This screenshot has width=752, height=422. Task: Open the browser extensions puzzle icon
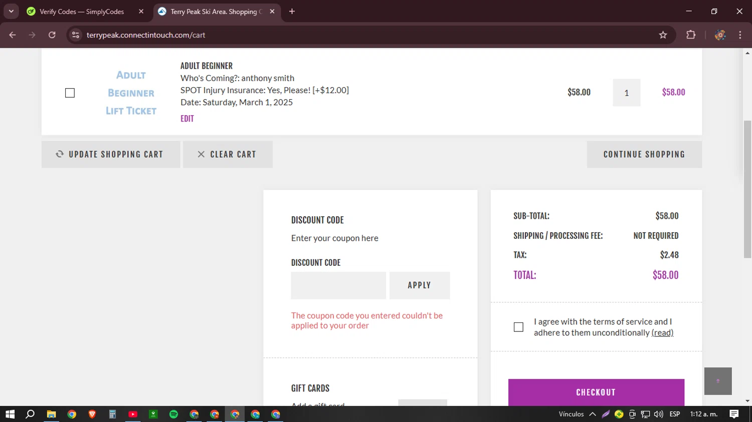pyautogui.click(x=691, y=35)
